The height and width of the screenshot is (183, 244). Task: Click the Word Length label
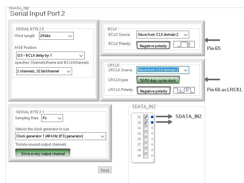click(x=25, y=36)
